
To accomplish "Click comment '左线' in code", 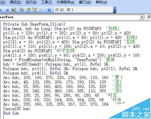I will [130, 42].
